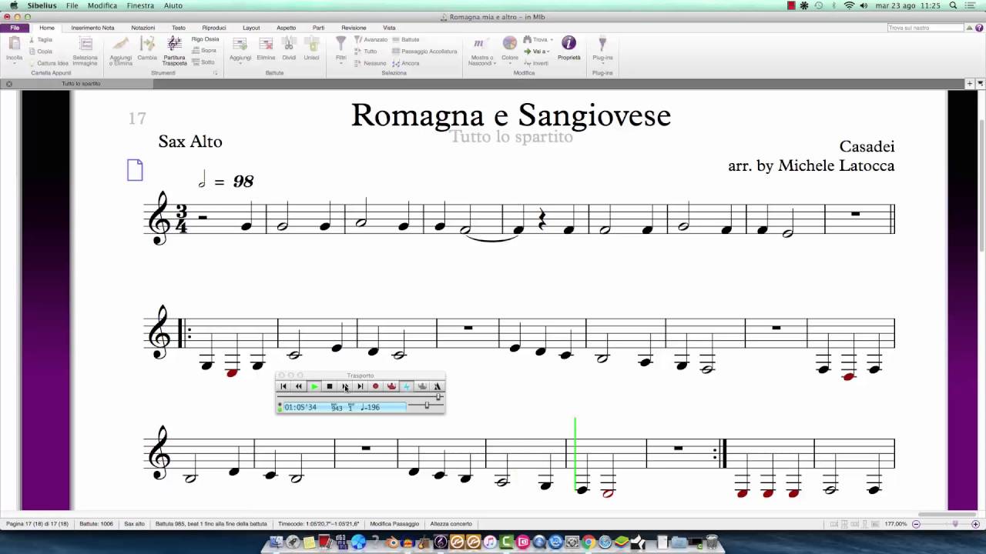Open the File ribbon tab
The height and width of the screenshot is (554, 986).
(x=15, y=28)
